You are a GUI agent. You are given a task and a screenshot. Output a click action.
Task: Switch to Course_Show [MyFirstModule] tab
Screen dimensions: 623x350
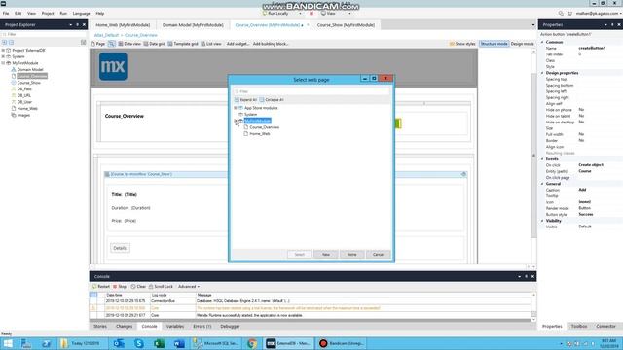346,25
